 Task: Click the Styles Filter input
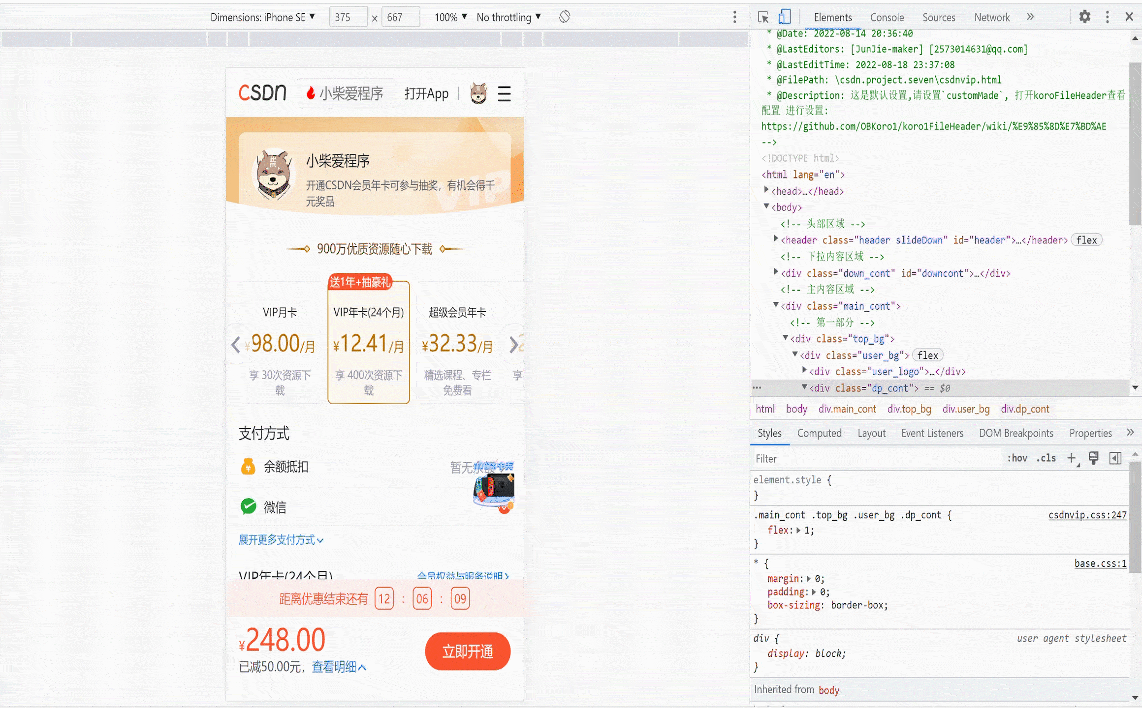876,459
